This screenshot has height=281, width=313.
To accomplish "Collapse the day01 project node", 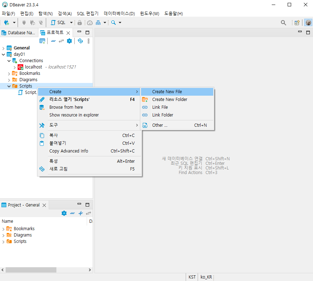I will (3, 54).
